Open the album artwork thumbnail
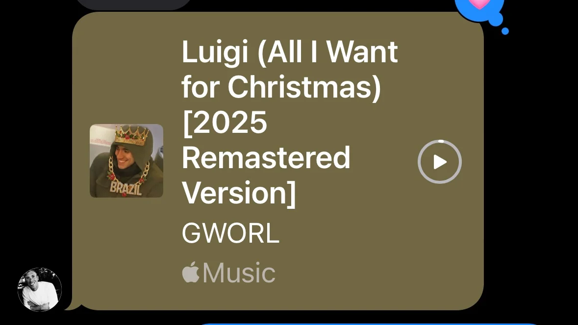 [x=126, y=161]
